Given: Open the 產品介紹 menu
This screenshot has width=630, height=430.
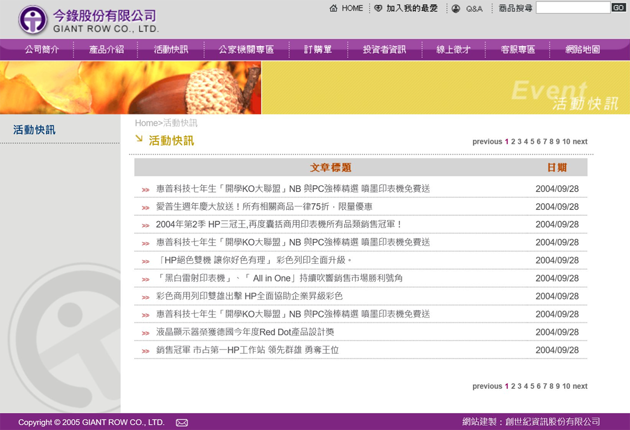Looking at the screenshot, I should [106, 50].
